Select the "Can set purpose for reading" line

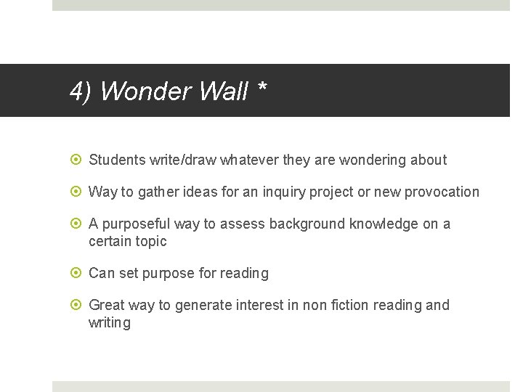coord(178,273)
